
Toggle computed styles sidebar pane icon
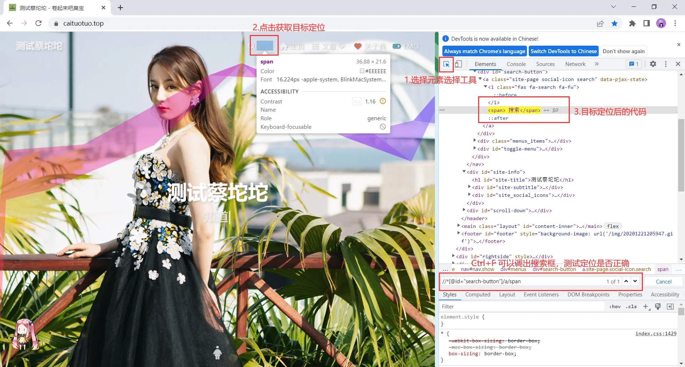coord(670,306)
